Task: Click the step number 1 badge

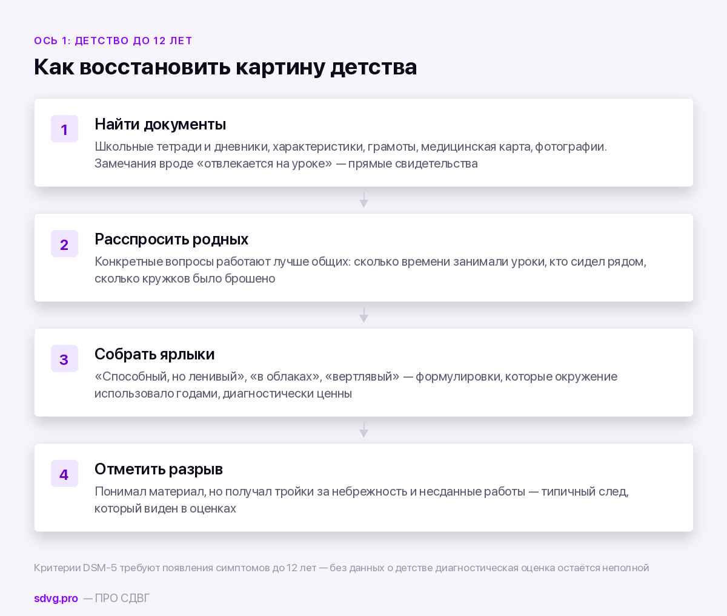Action: (64, 129)
